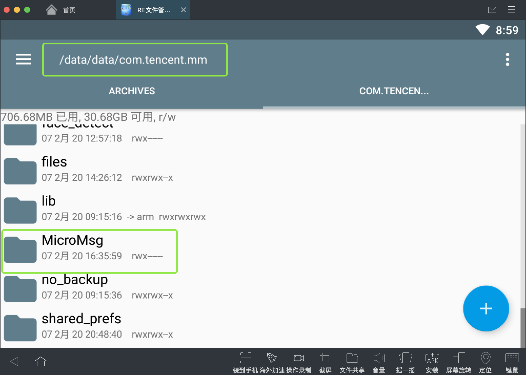526x375 pixels.
Task: Open the shared_prefs folder
Action: click(x=82, y=326)
